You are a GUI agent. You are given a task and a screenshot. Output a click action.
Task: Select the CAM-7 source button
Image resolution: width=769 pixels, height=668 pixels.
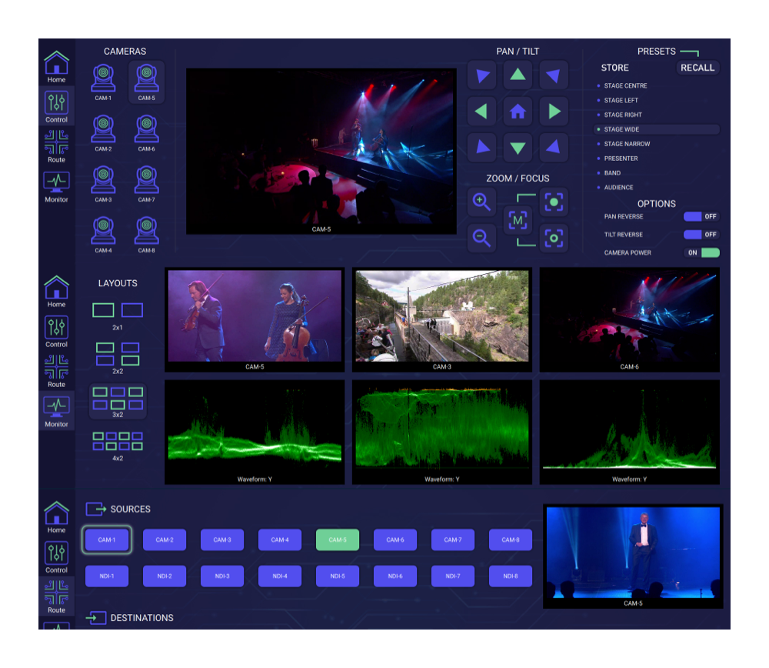pos(453,539)
